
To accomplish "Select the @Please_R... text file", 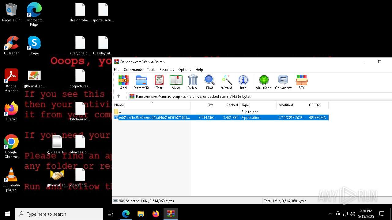I will (x=57, y=145).
